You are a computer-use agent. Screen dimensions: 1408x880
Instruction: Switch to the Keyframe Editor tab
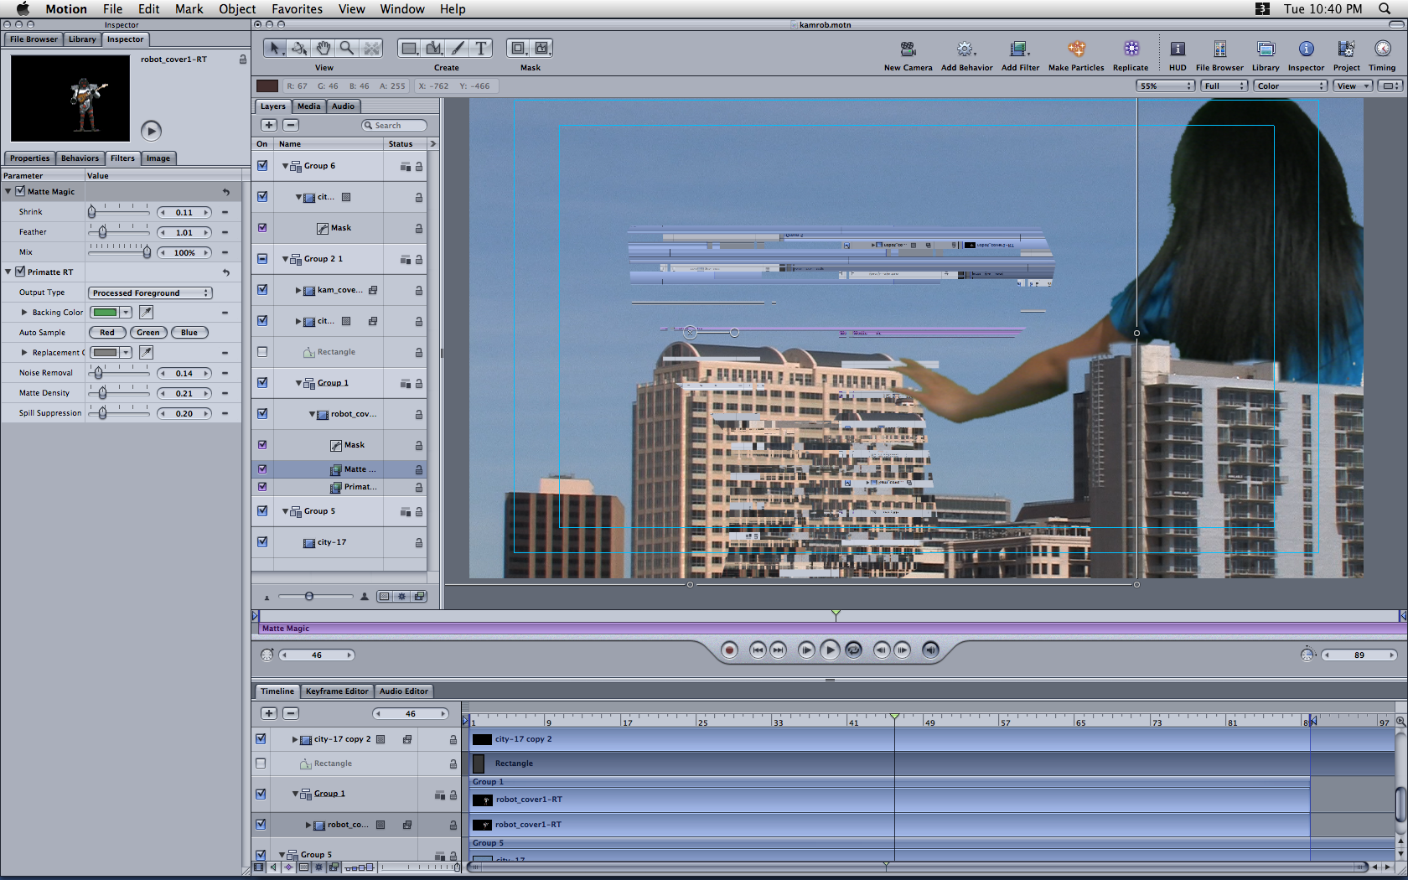[336, 691]
